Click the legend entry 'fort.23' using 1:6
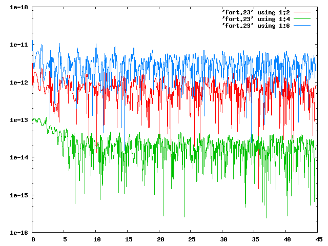The image size is (328, 246). tap(256, 26)
